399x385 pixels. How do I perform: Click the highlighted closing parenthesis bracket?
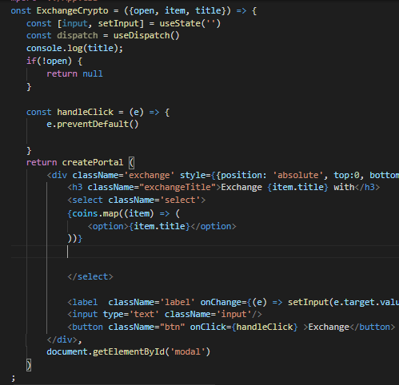coord(29,365)
